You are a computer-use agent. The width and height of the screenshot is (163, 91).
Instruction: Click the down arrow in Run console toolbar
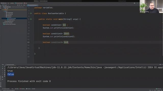[5, 69]
